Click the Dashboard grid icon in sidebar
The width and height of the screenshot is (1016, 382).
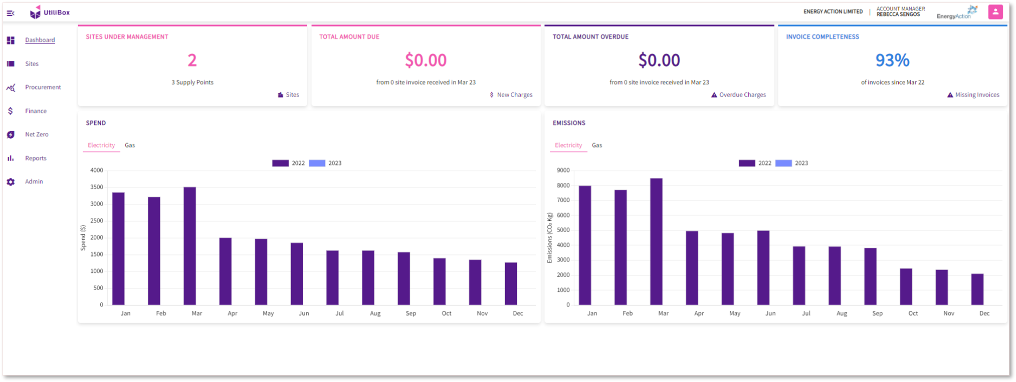[x=11, y=40]
